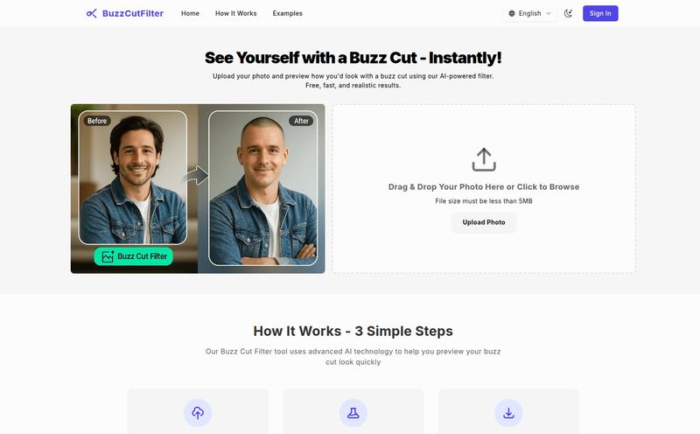The width and height of the screenshot is (700, 434).
Task: Click the green Buzz Cut Filter badge
Action: coord(134,256)
